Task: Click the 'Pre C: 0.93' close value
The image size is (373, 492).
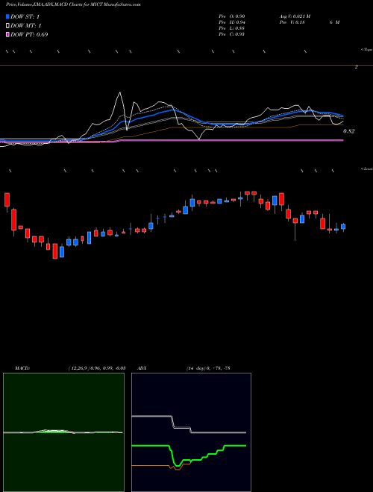Action: pyautogui.click(x=232, y=34)
